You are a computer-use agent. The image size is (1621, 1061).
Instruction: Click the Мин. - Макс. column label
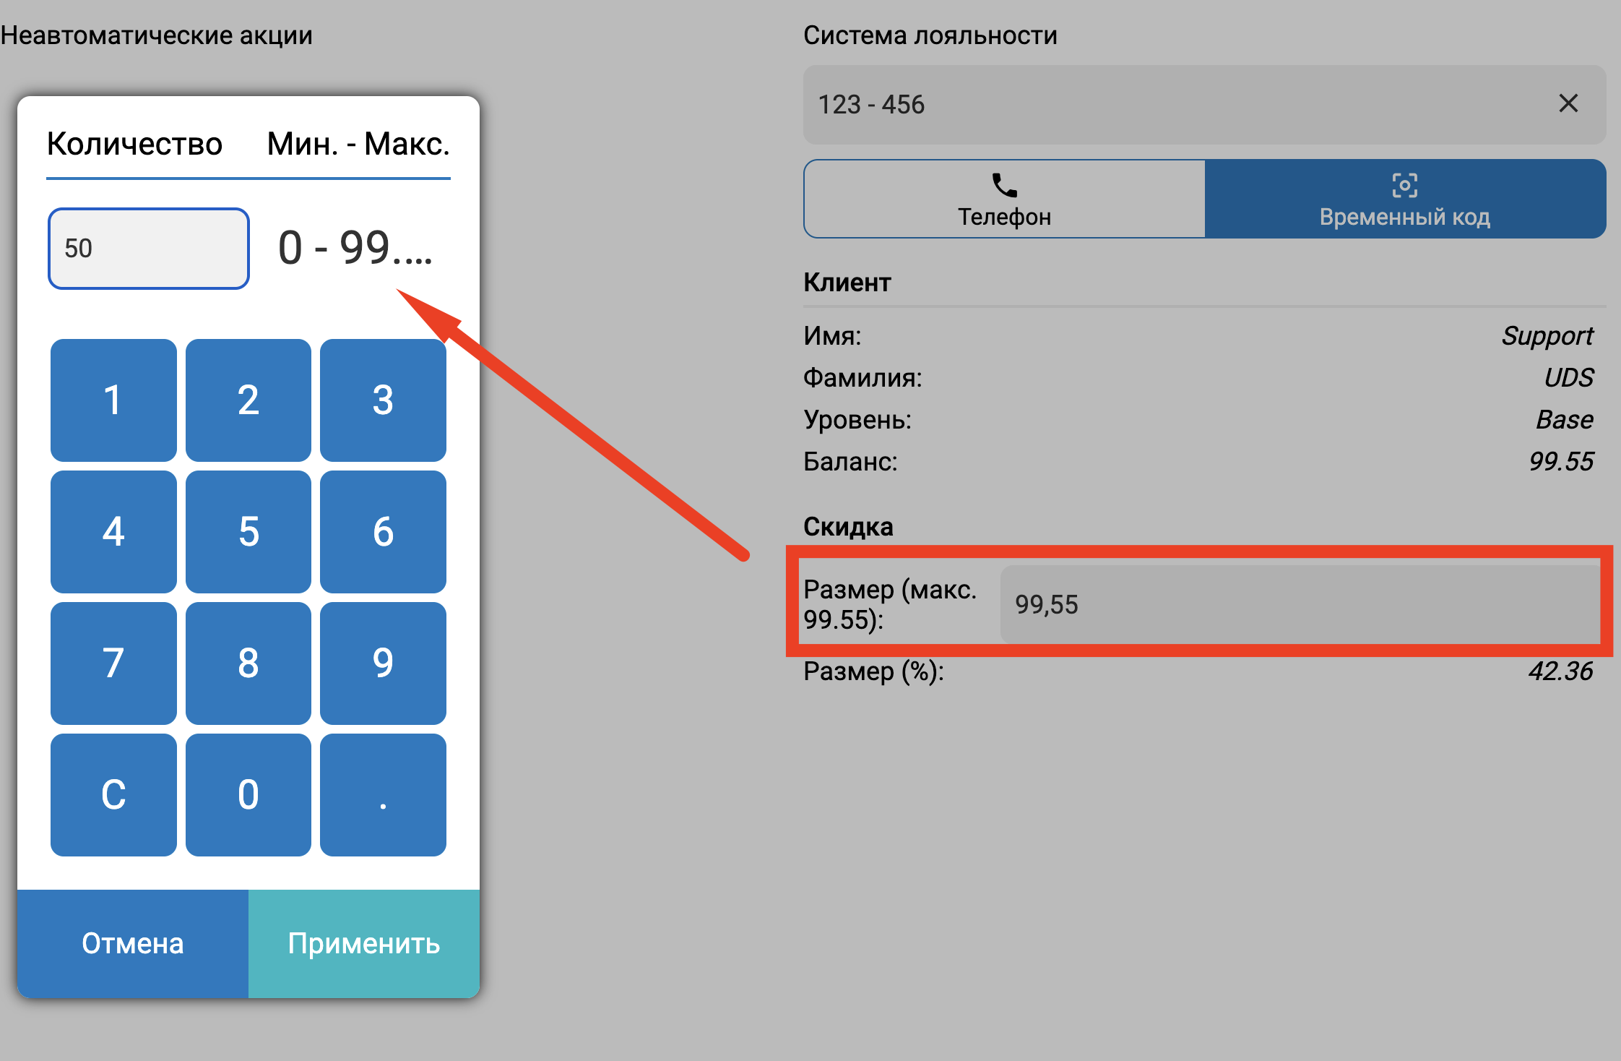pos(358,144)
